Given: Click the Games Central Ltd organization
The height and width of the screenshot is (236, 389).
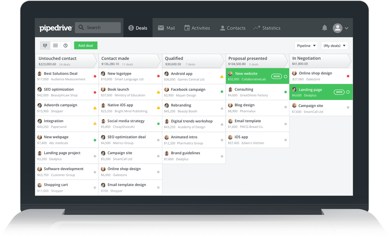Looking at the screenshot, I should pyautogui.click(x=191, y=79).
